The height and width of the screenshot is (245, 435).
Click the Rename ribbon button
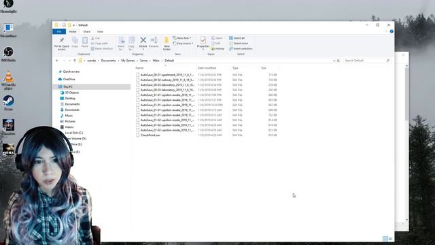coord(154,42)
